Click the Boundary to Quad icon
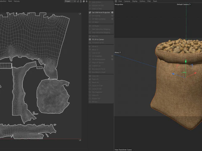The image size is (202, 151). click(x=90, y=72)
